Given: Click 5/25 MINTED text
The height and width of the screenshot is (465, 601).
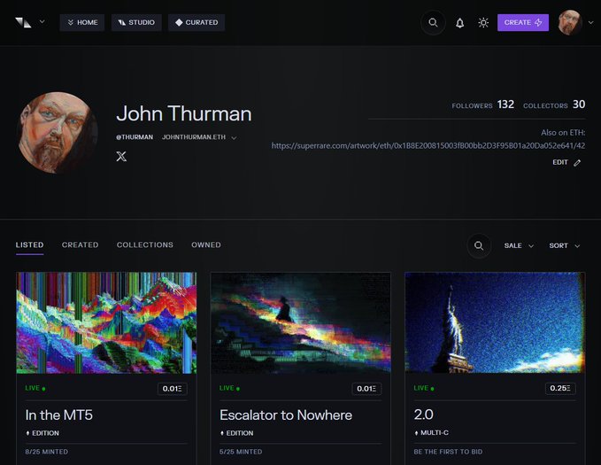Looking at the screenshot, I should click(x=241, y=452).
